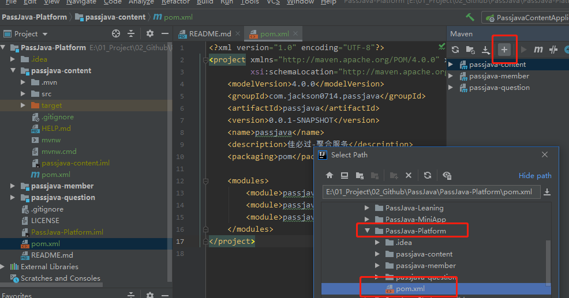Click the Add Maven Projects plus icon
Viewport: 569px width, 298px height.
tap(504, 50)
